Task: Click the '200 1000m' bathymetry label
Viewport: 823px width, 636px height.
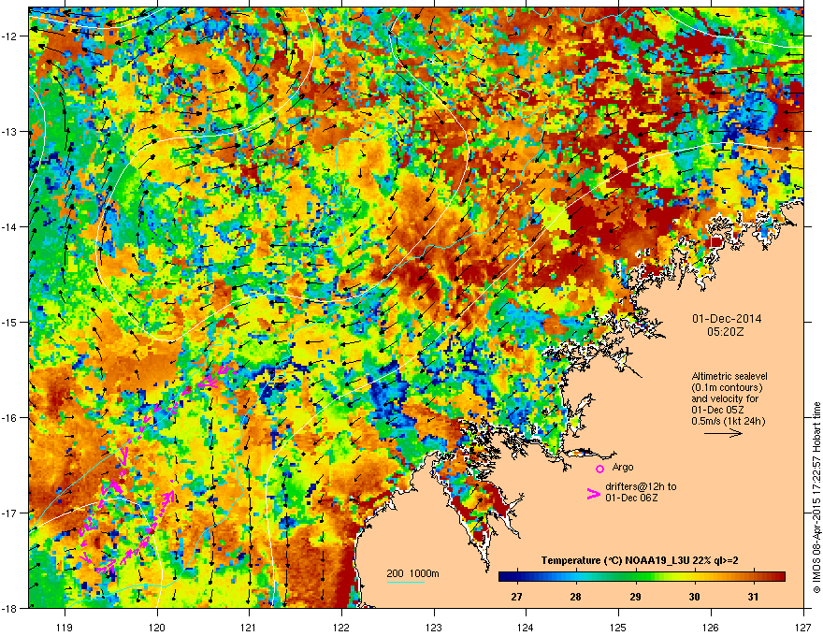Action: click(x=412, y=573)
